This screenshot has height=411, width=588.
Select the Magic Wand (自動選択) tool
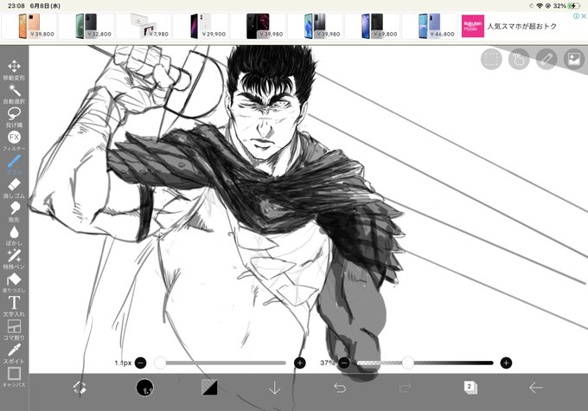click(x=14, y=93)
